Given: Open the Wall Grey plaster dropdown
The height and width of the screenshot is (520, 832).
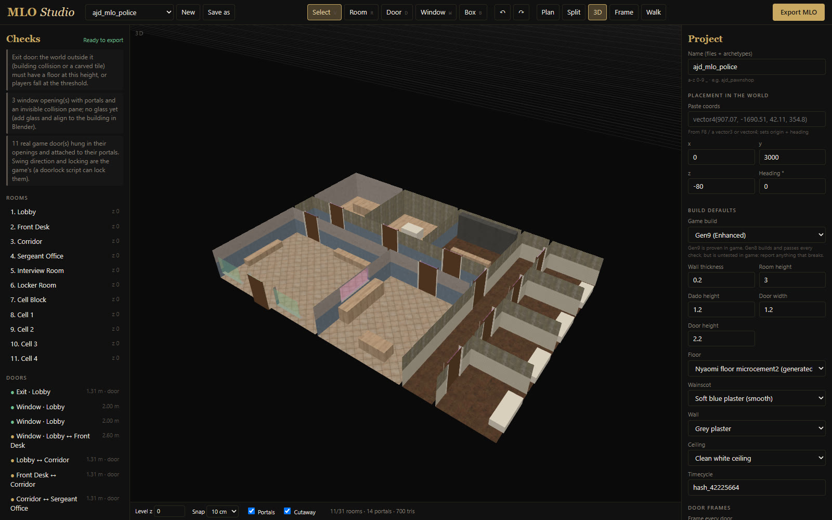Looking at the screenshot, I should (x=757, y=428).
